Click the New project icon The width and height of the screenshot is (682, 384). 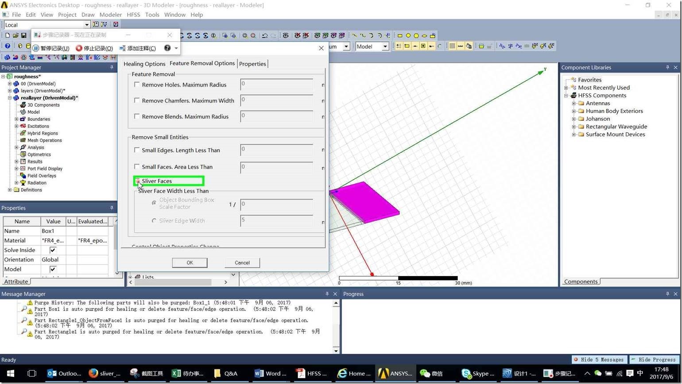[x=8, y=35]
